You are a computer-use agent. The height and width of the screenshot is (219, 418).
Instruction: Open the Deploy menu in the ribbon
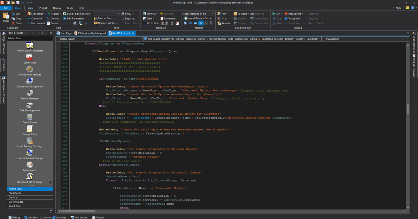click(x=56, y=7)
